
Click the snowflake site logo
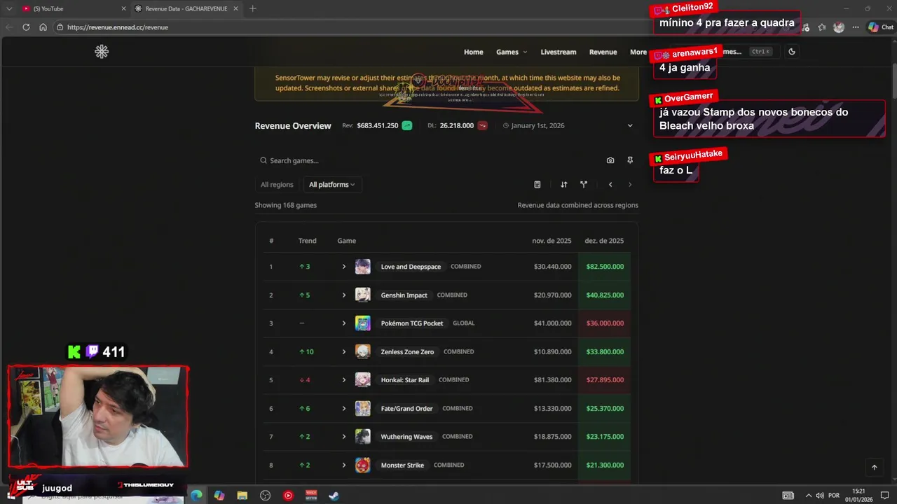pos(102,52)
